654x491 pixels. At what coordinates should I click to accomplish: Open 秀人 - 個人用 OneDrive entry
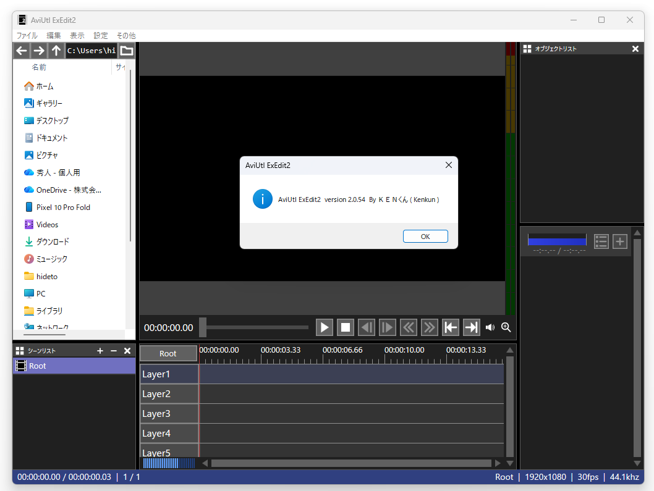[x=52, y=172]
